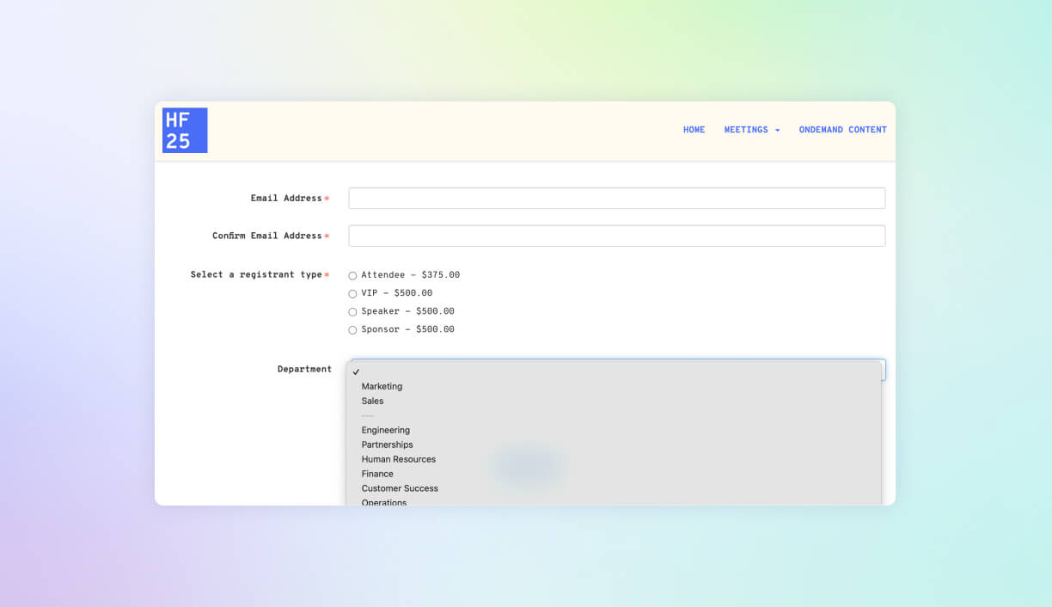The height and width of the screenshot is (607, 1052).
Task: Click the Confirm Email Address field
Action: (x=616, y=235)
